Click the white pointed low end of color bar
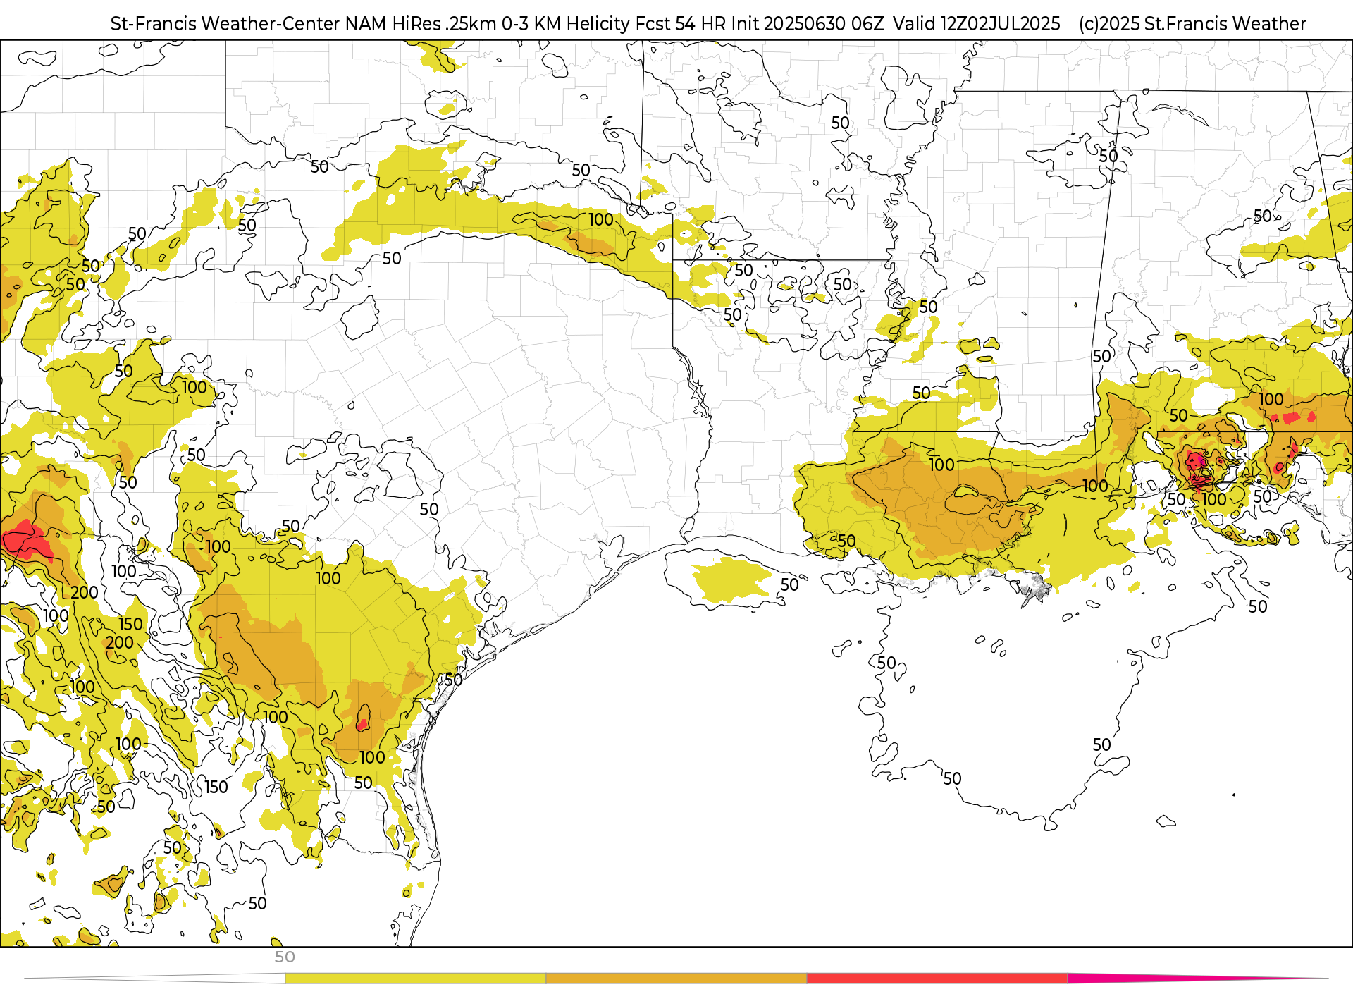The width and height of the screenshot is (1353, 987). click(154, 979)
